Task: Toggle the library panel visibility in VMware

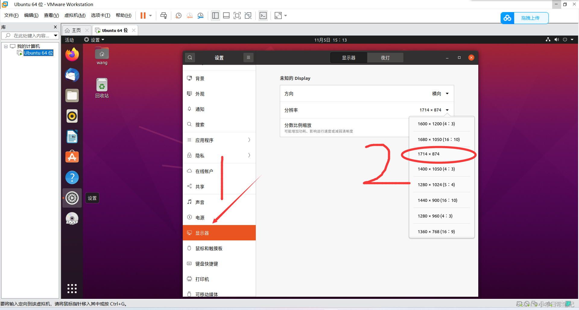Action: [x=215, y=15]
